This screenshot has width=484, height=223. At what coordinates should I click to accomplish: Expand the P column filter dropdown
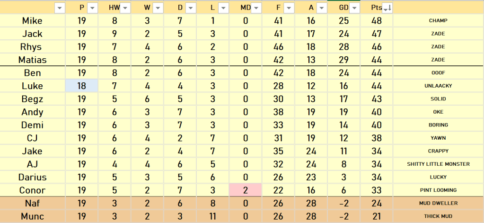pyautogui.click(x=92, y=8)
